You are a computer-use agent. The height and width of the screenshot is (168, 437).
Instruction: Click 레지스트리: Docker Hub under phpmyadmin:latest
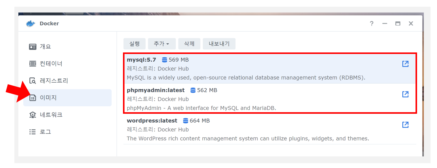click(x=158, y=99)
